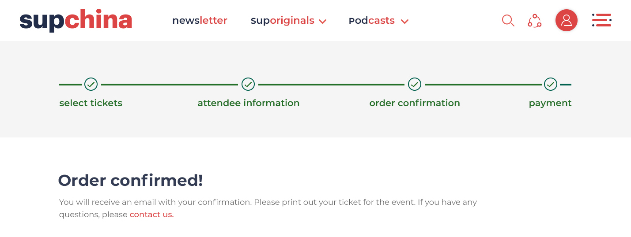The height and width of the screenshot is (237, 631).
Task: Click the share network icon
Action: tap(535, 21)
